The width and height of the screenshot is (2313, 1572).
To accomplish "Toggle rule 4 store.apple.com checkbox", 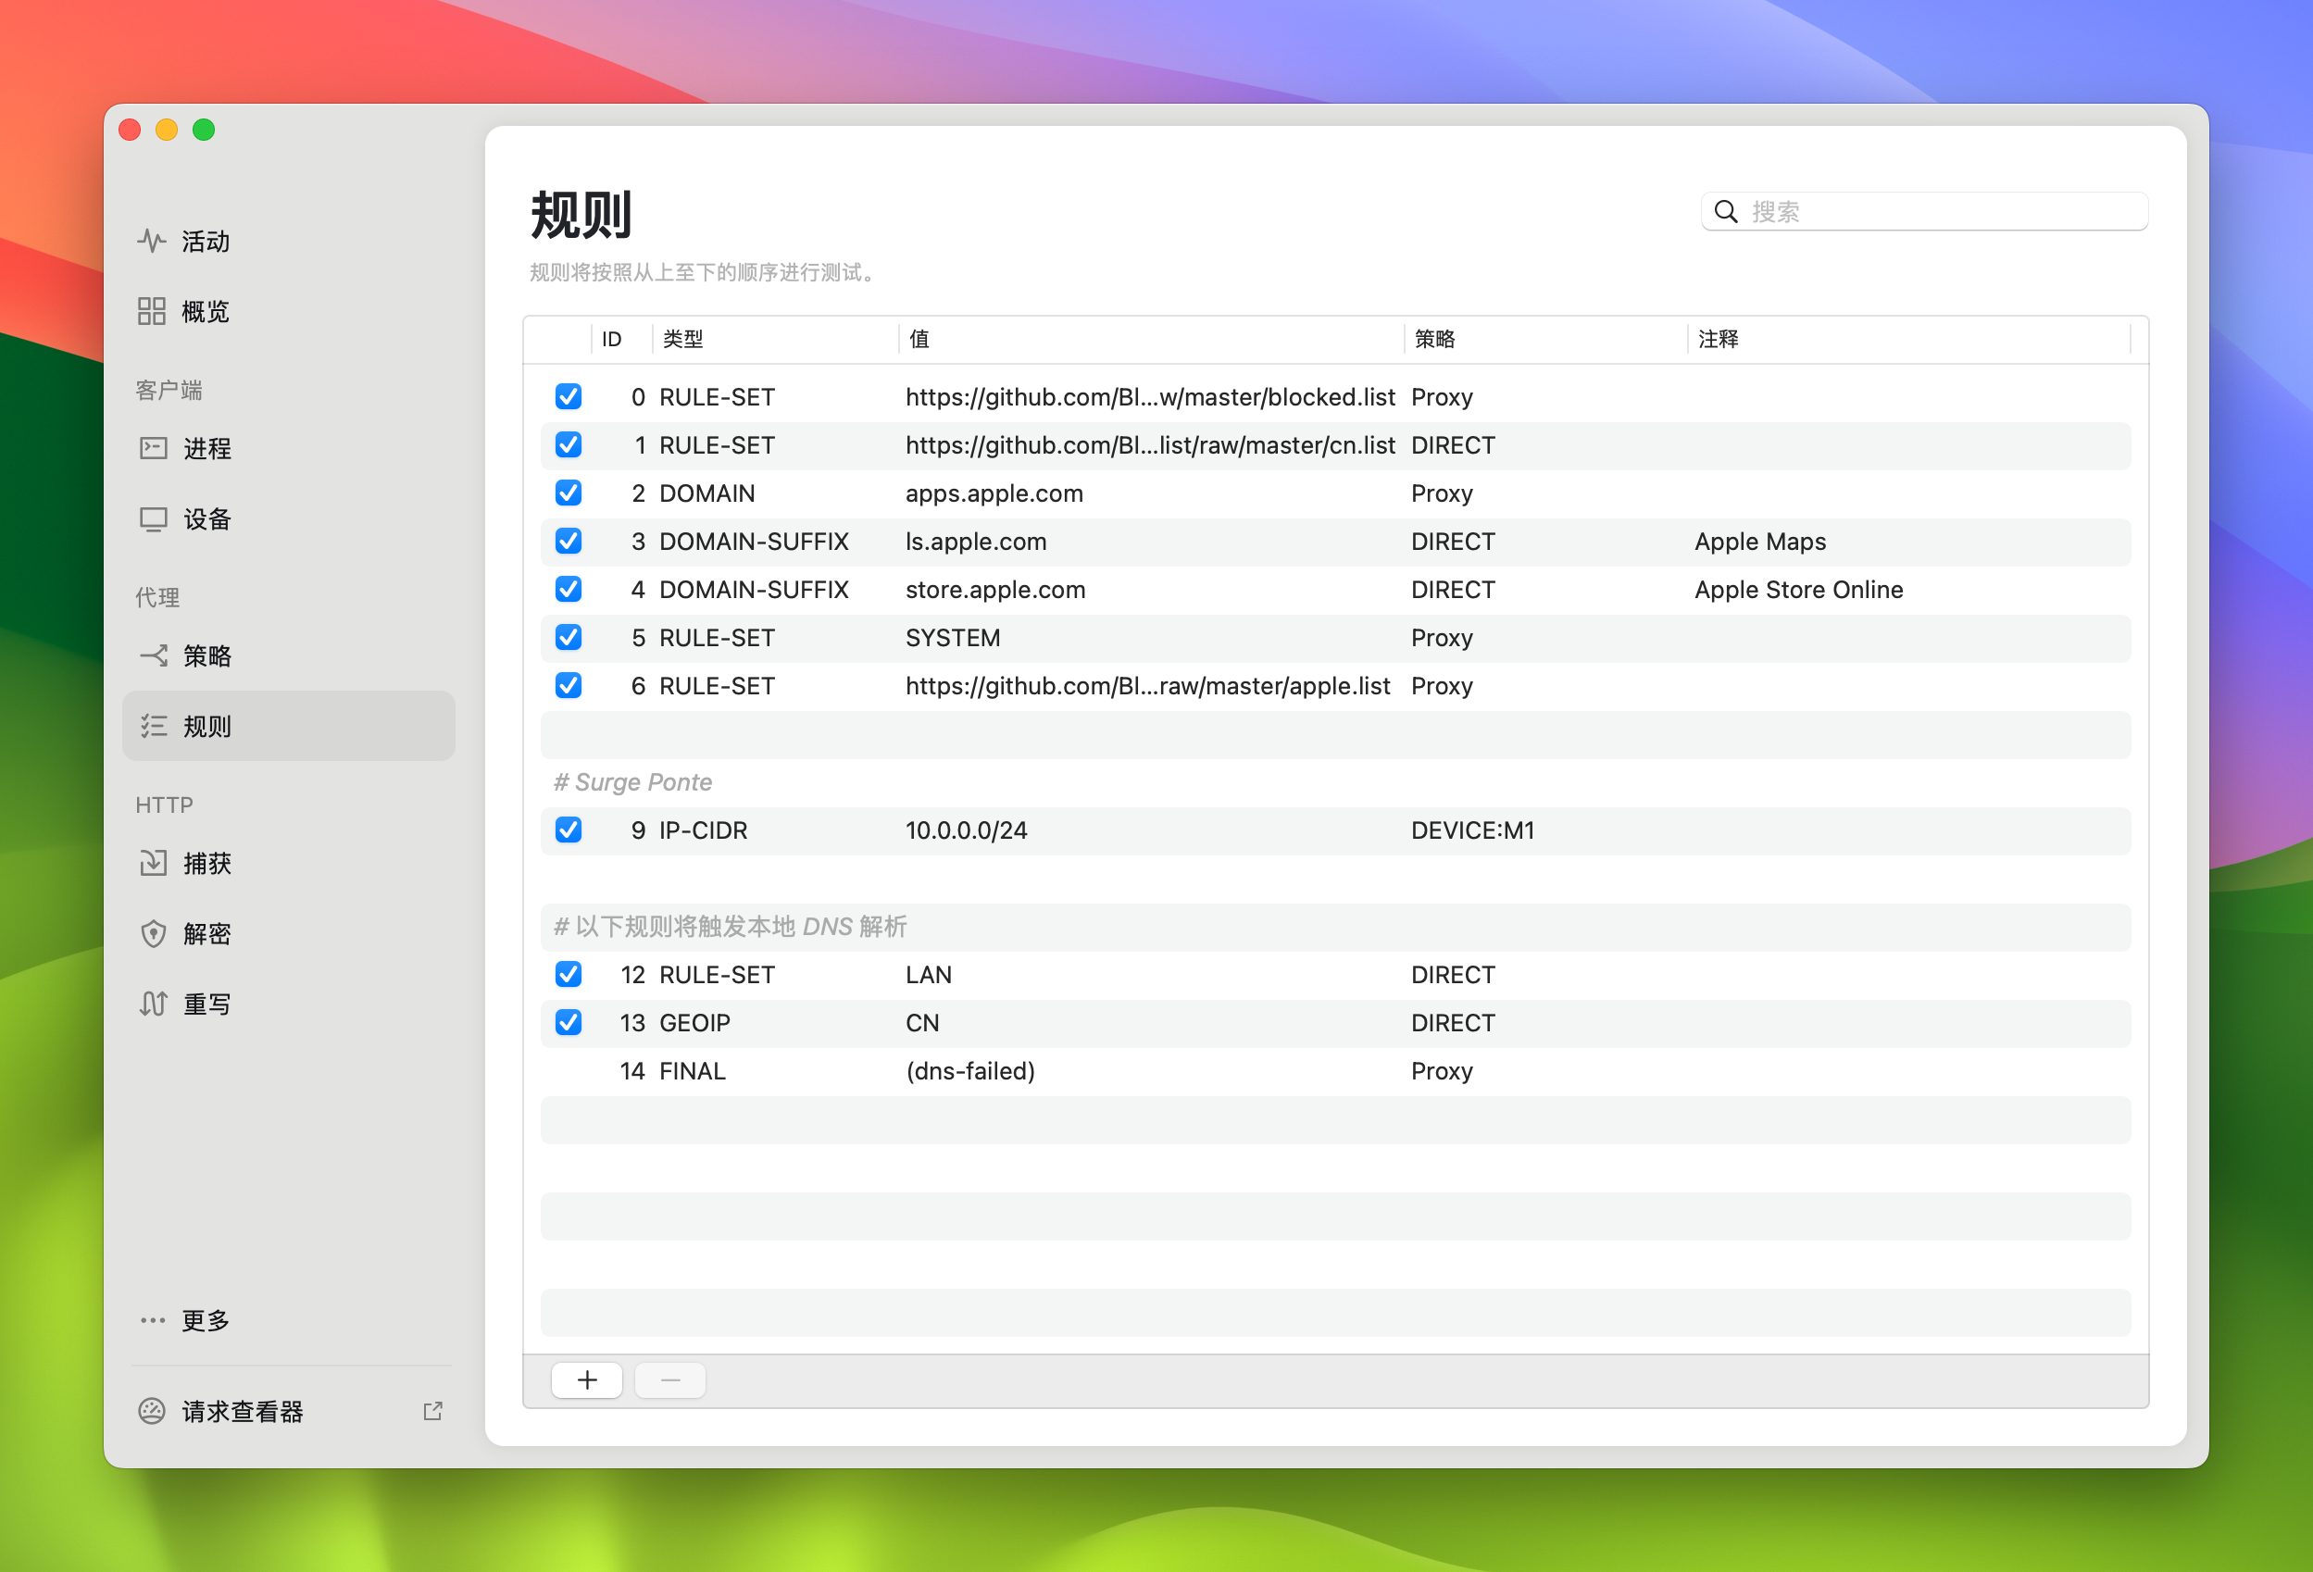I will (569, 589).
